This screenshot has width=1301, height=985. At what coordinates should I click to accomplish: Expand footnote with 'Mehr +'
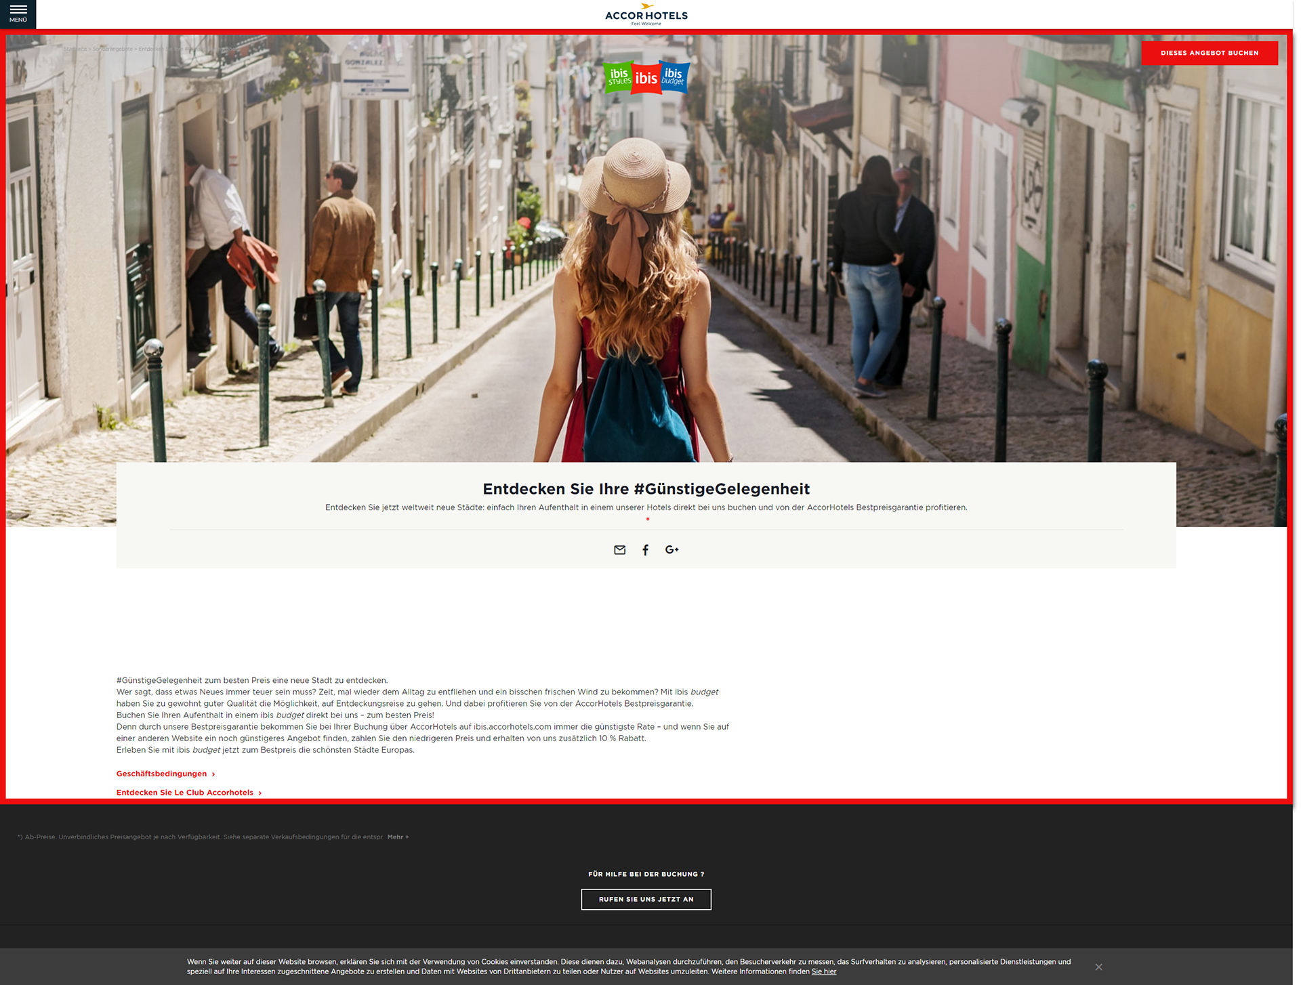coord(398,837)
